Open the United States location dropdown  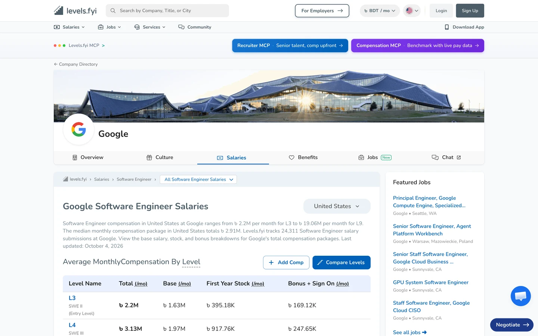(337, 206)
